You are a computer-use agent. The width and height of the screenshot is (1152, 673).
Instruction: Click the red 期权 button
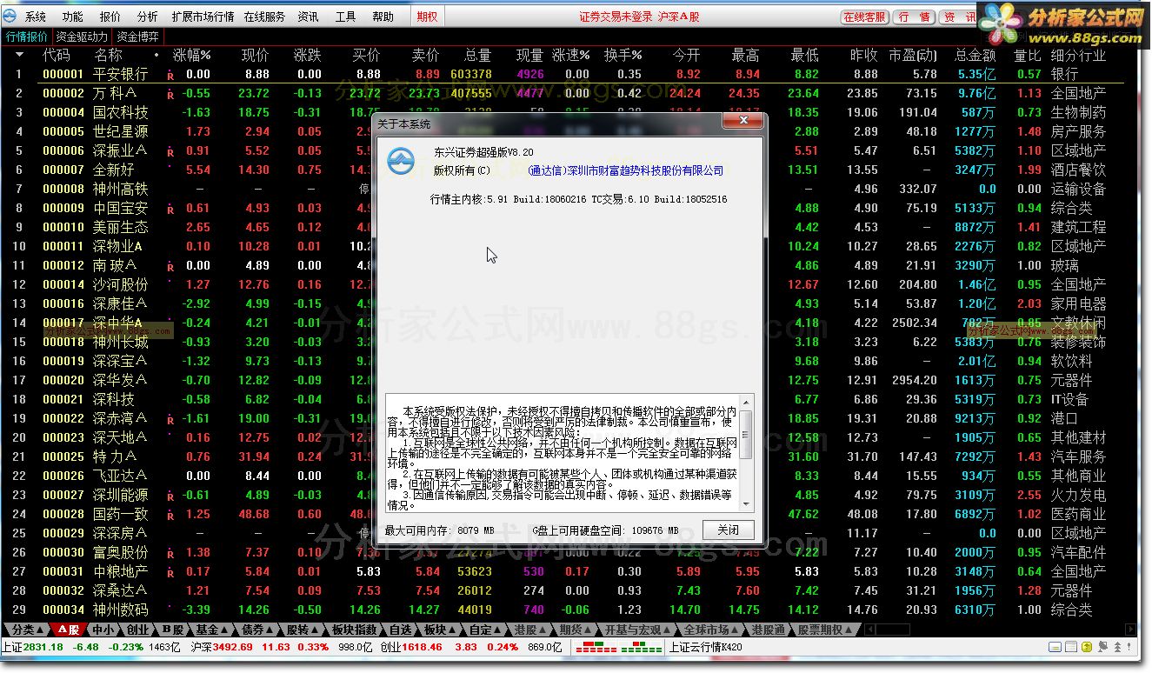tap(427, 17)
